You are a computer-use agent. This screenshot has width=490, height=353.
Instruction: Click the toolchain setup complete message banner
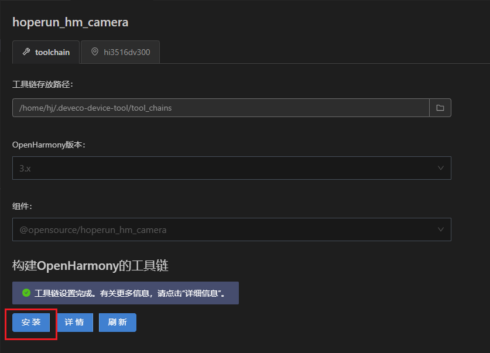[126, 293]
